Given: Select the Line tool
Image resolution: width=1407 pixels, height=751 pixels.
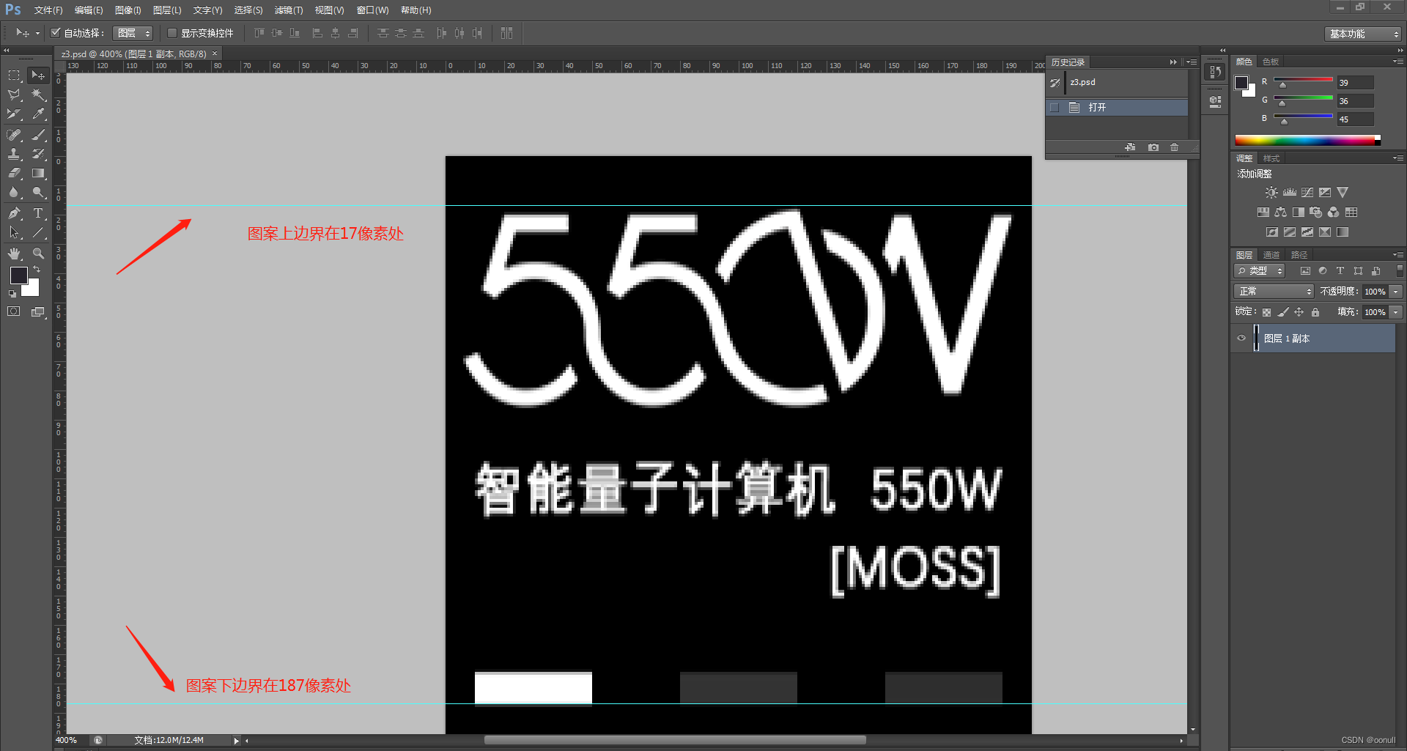Looking at the screenshot, I should [x=38, y=232].
